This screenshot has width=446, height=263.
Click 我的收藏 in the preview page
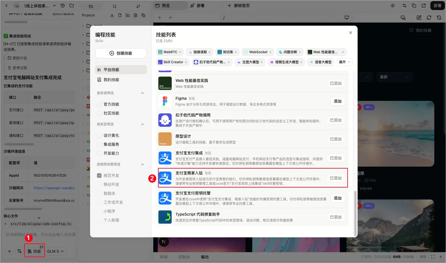[x=420, y=30]
